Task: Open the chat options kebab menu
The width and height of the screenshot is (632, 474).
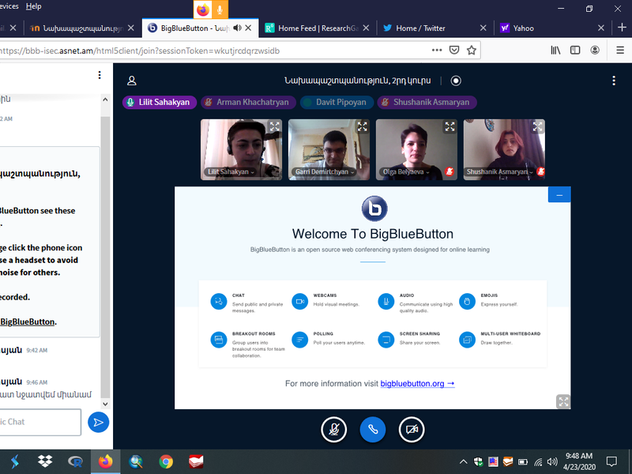Action: tap(100, 75)
